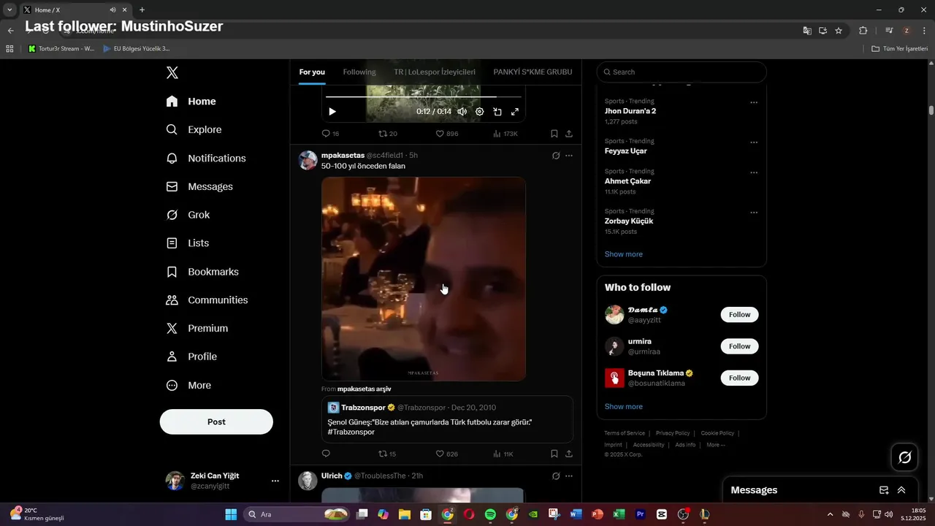This screenshot has height=526, width=935.
Task: Toggle picture-in-picture on video
Action: click(x=497, y=112)
